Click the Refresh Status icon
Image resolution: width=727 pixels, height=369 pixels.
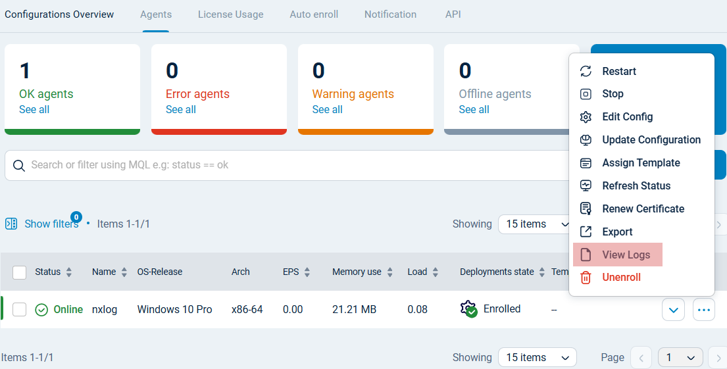[x=586, y=186]
